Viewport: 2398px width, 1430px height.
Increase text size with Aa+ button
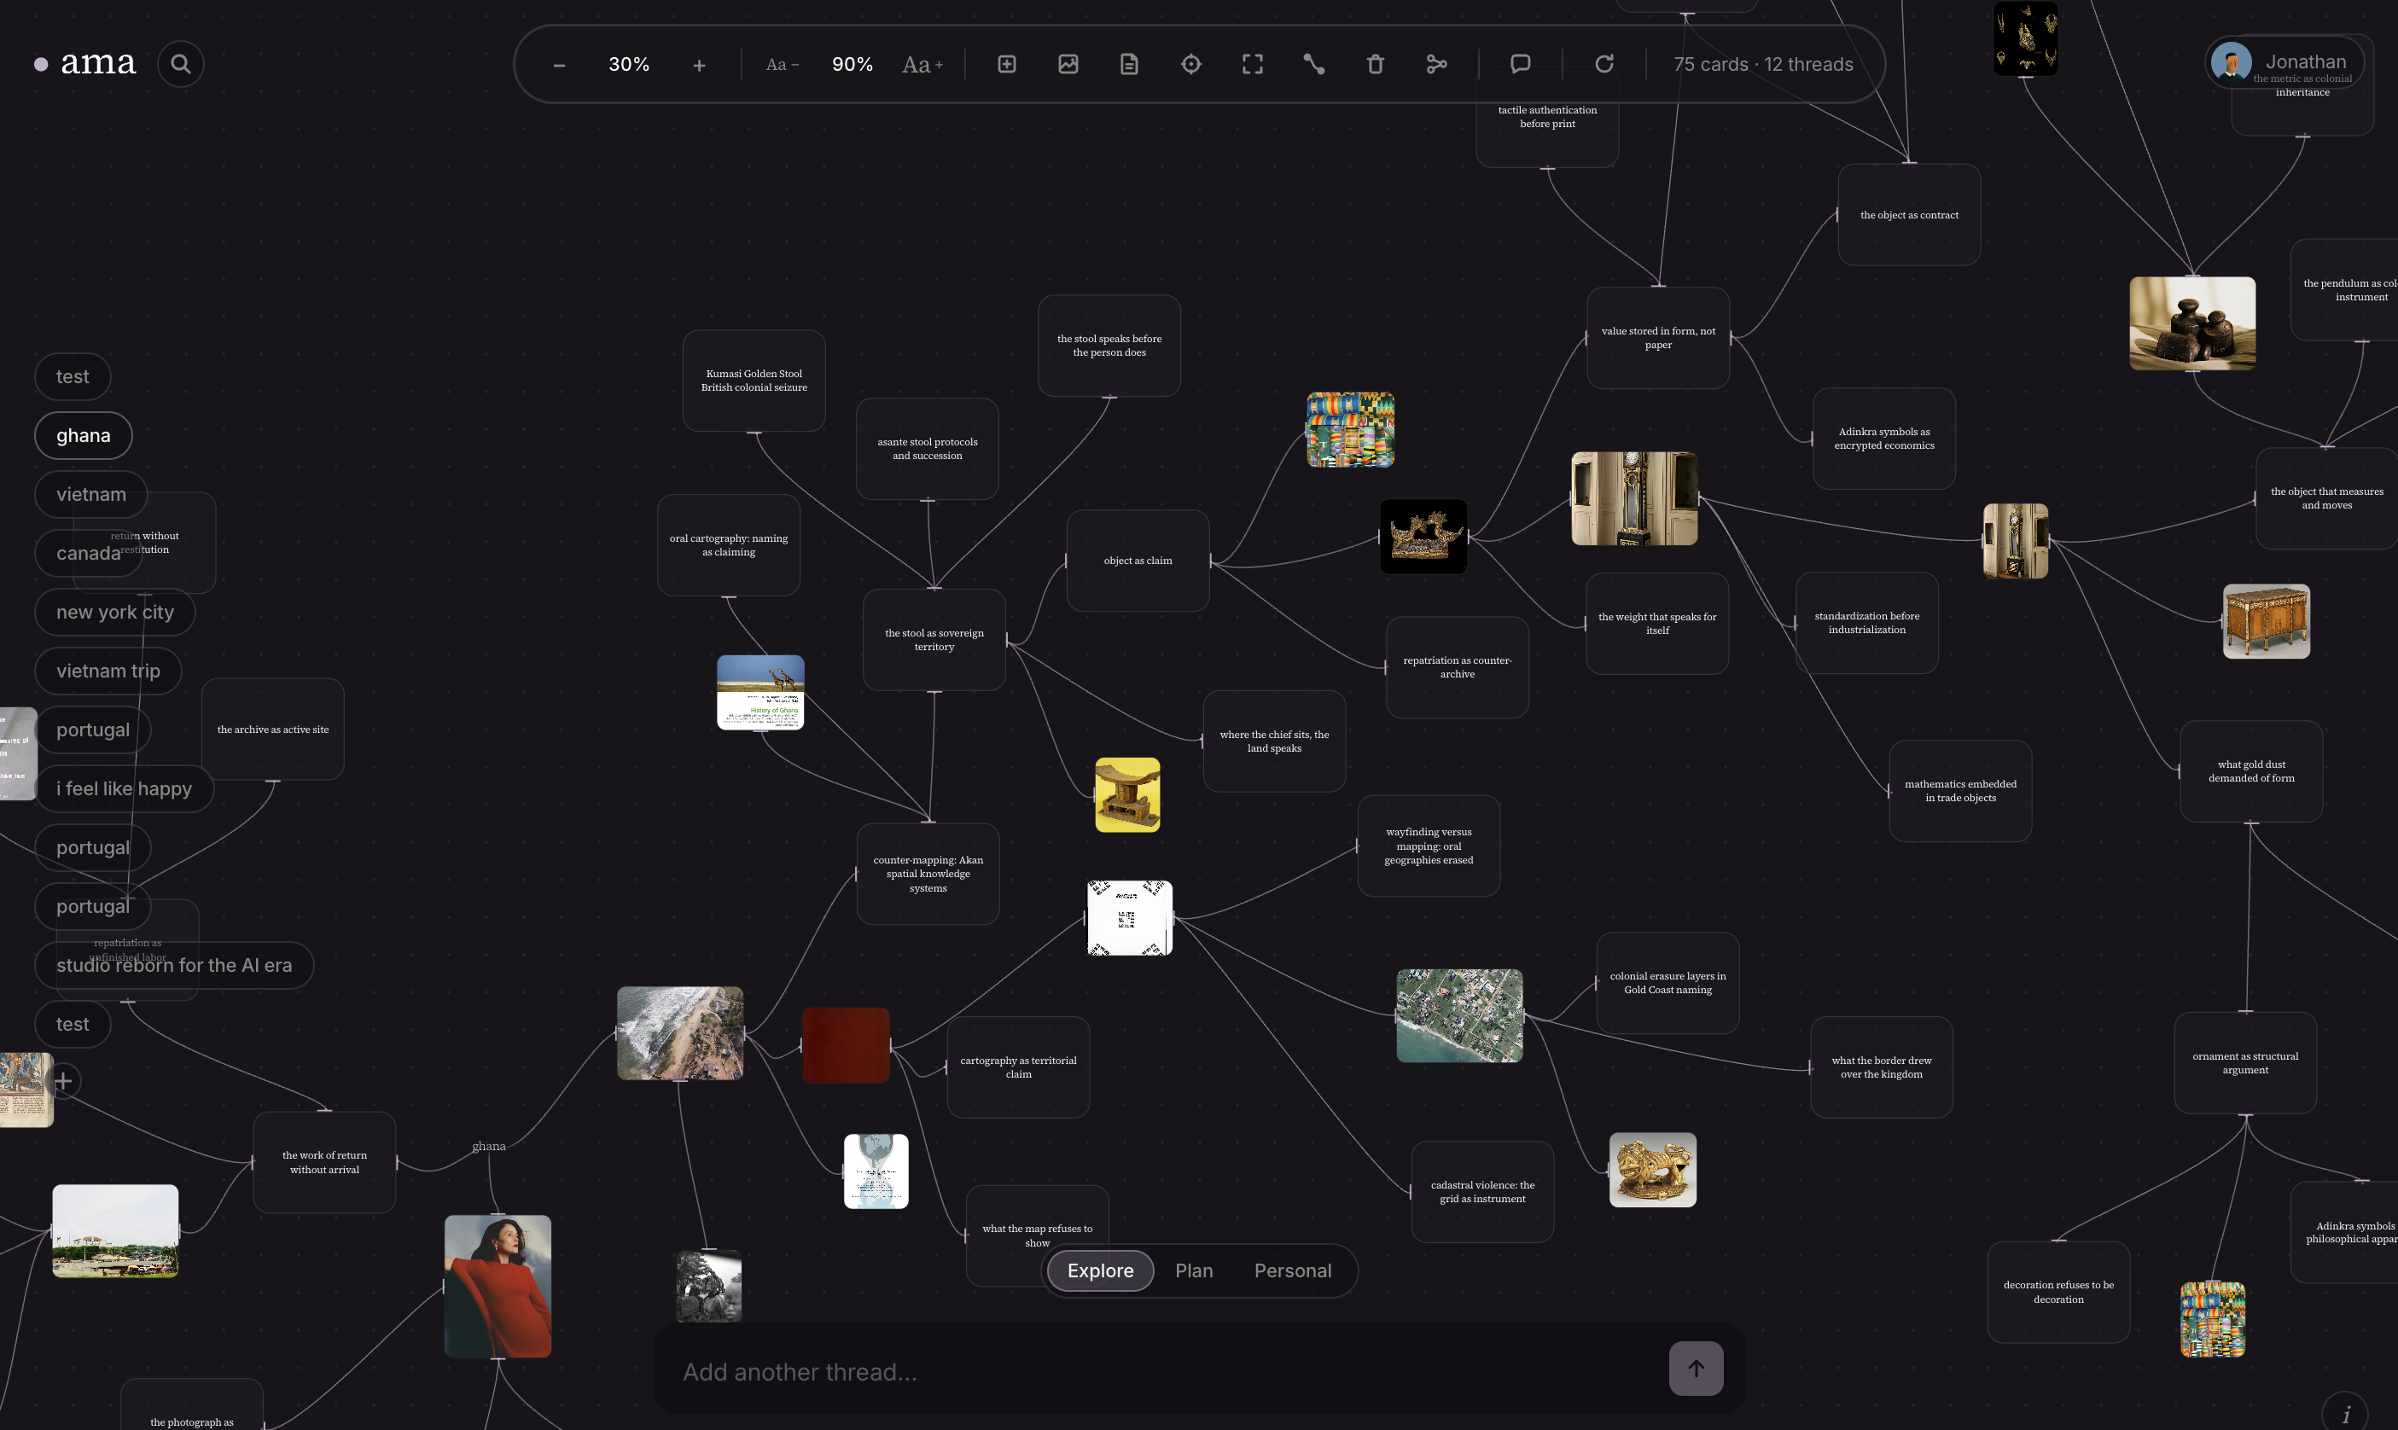click(923, 65)
